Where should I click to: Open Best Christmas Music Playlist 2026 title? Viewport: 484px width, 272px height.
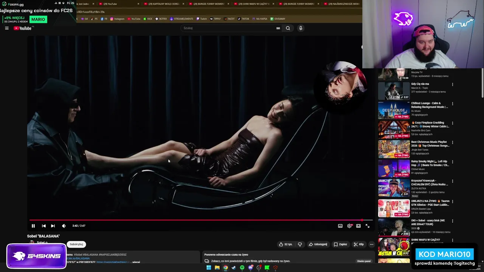click(430, 144)
